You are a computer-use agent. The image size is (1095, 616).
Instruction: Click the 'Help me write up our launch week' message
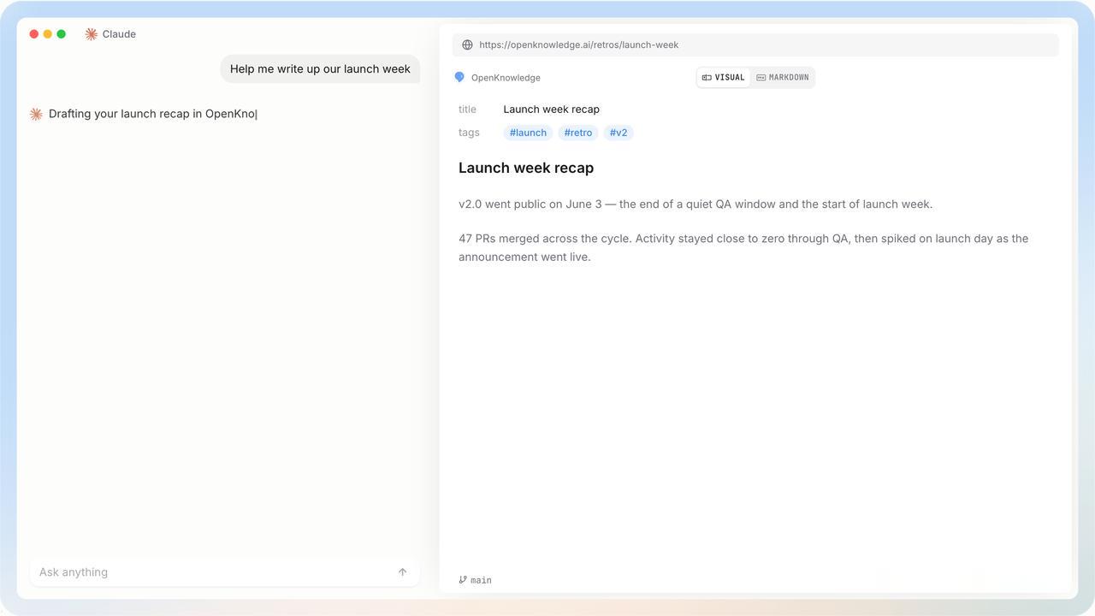pyautogui.click(x=320, y=69)
